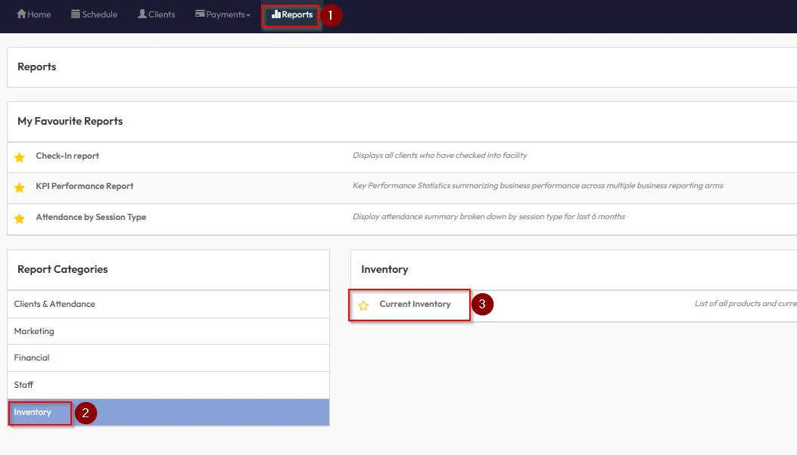Click the Home house icon

(x=21, y=14)
